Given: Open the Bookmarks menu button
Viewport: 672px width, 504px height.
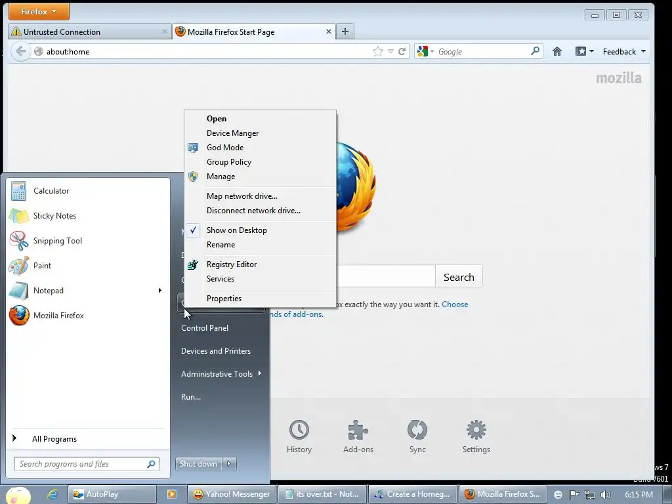Looking at the screenshot, I should (x=584, y=51).
